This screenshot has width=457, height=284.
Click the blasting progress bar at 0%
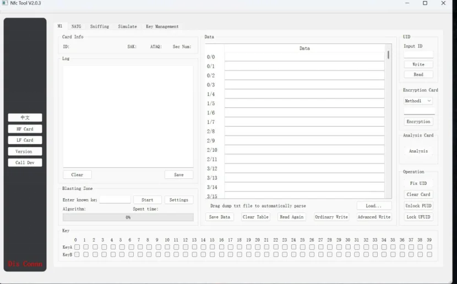(128, 217)
